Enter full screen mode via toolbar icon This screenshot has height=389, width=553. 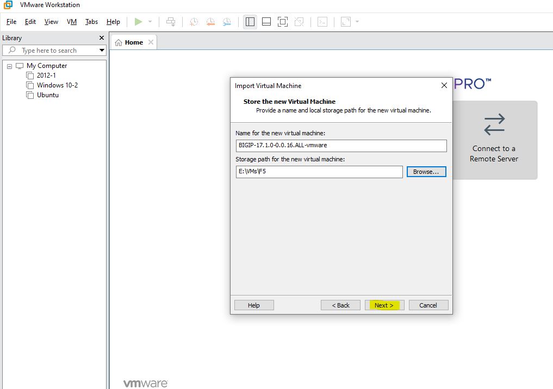pos(283,22)
